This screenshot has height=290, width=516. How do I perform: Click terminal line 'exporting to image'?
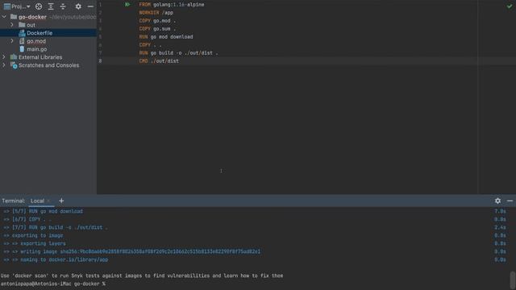click(33, 235)
